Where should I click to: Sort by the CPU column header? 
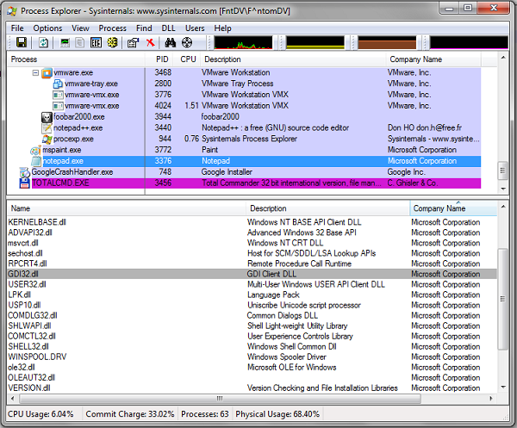point(188,59)
